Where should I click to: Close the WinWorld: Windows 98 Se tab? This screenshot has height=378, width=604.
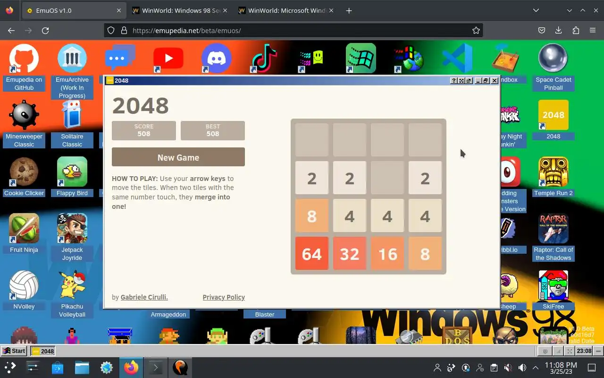click(225, 10)
